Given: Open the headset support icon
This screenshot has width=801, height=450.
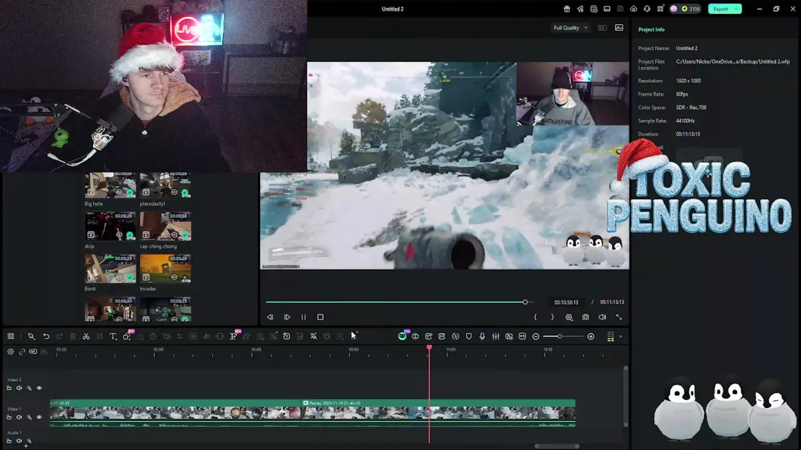Looking at the screenshot, I should click(646, 9).
